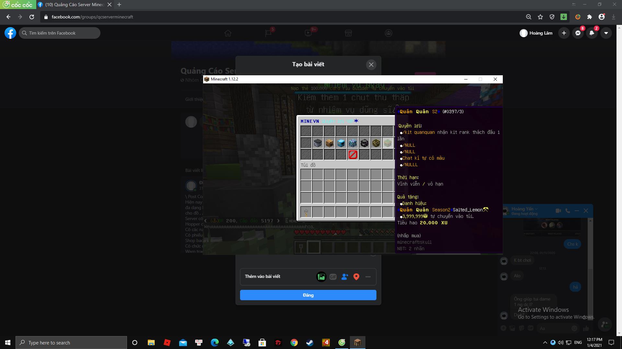Open Facebook Messenger icon in top bar
Viewport: 622px width, 349px height.
click(x=578, y=33)
